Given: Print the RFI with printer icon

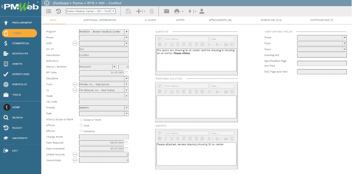Looking at the screenshot, I should [x=177, y=11].
